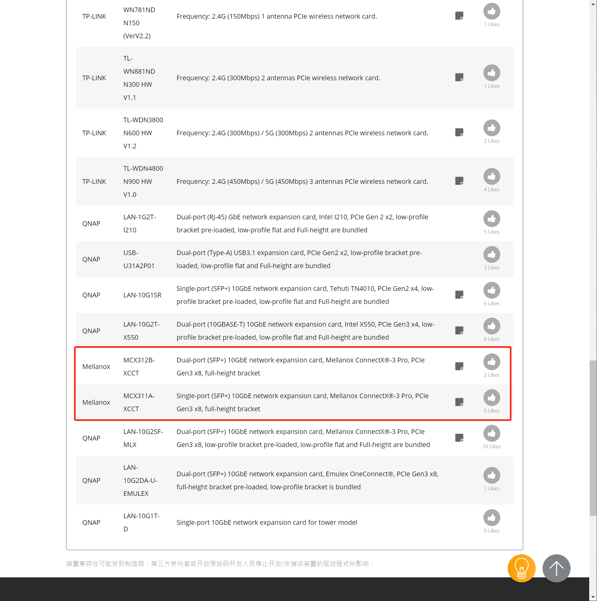
Task: Thumbs up the LAN-10G1T-D card
Action: click(x=491, y=518)
